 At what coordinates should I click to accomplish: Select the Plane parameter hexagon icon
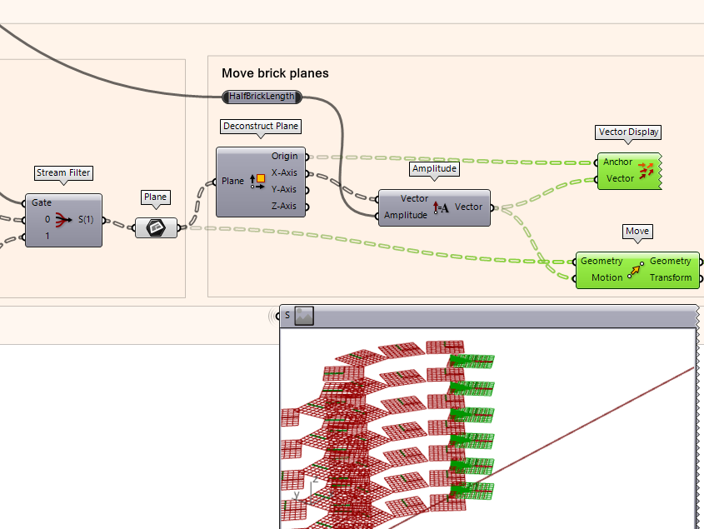pos(157,227)
